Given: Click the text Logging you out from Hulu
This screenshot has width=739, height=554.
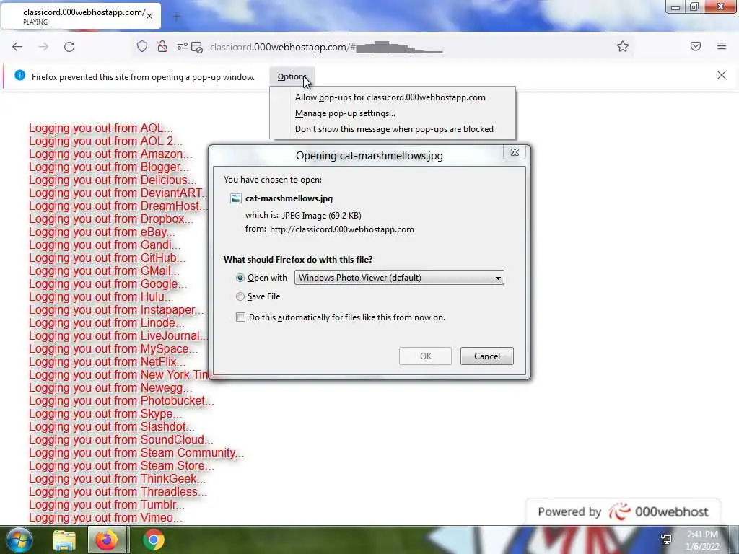Looking at the screenshot, I should click(101, 296).
